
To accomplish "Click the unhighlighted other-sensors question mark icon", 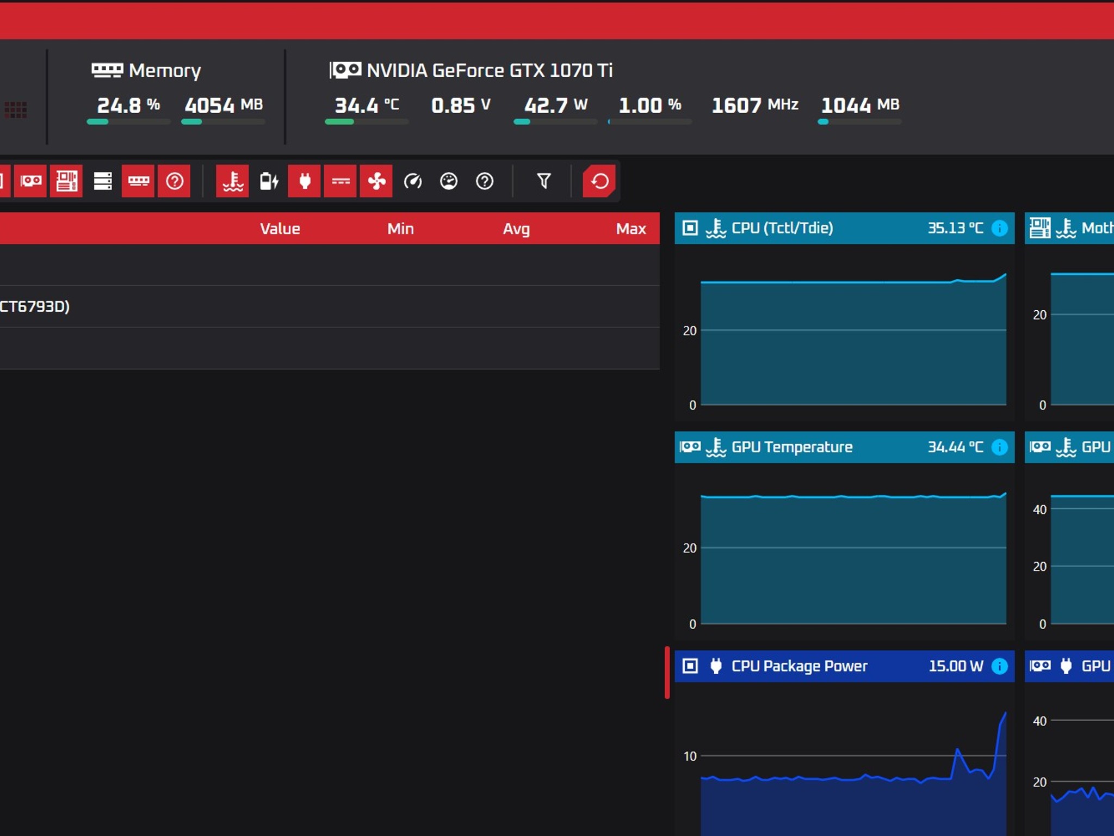I will coord(484,181).
